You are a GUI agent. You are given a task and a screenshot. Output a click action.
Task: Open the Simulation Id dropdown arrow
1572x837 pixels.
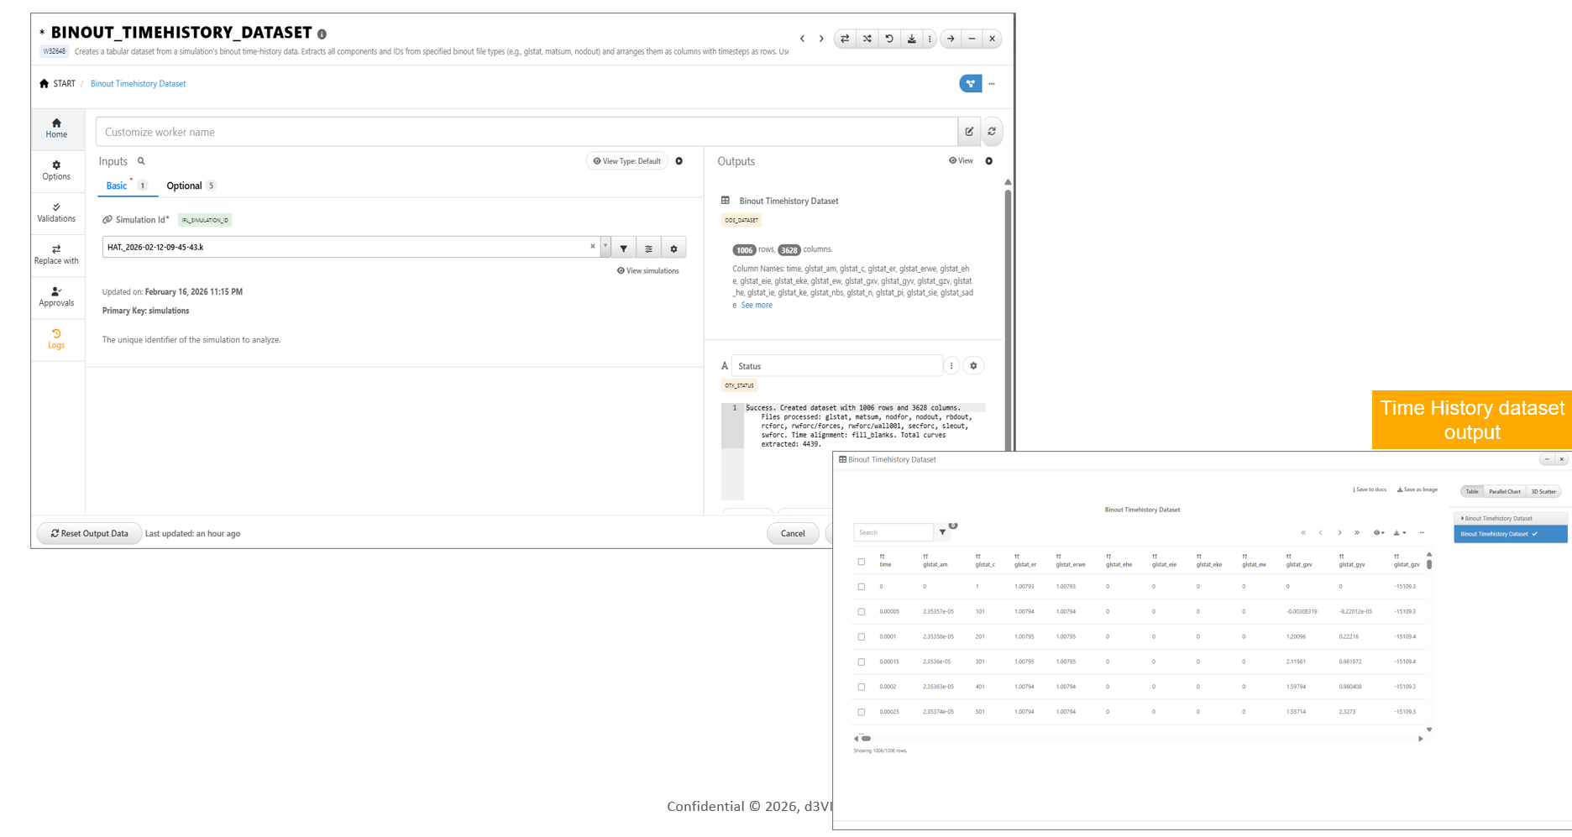(x=605, y=247)
